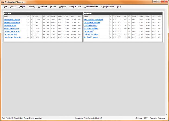The height and width of the screenshot is (121, 169).
Task: Open the League Chat menu
Action: [x=75, y=6]
